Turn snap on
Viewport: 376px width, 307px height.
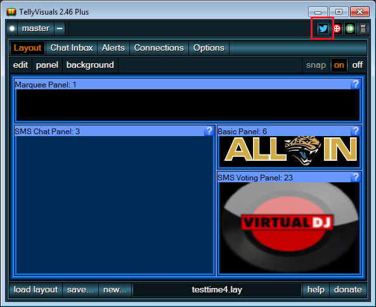(x=339, y=65)
